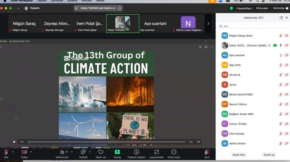Click the shared video progress bar
290x162 pixels.
[x=108, y=142]
